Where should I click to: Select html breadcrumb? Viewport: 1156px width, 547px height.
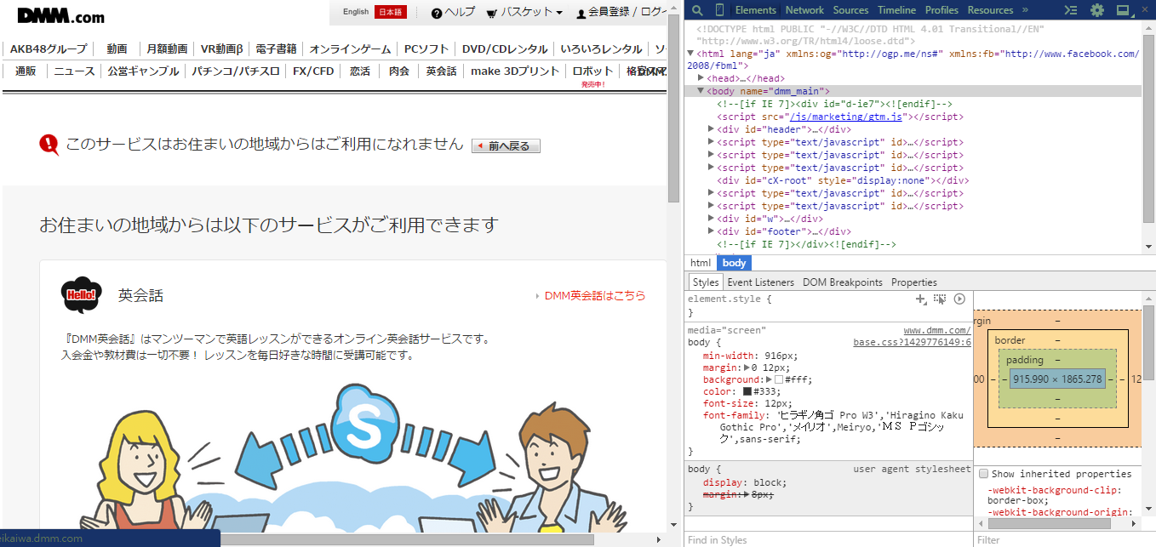click(701, 263)
